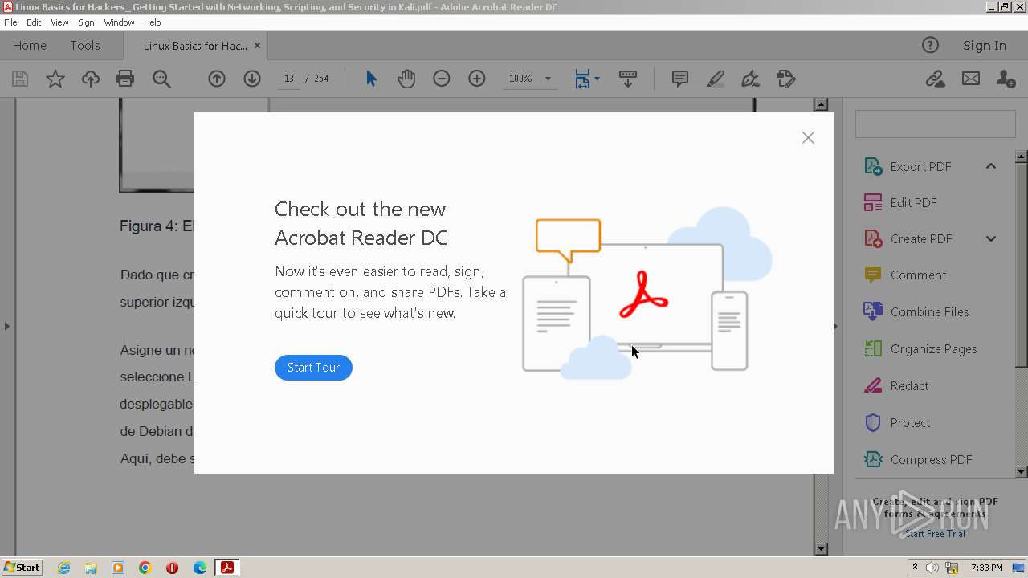Click the fit page width icon

(582, 79)
